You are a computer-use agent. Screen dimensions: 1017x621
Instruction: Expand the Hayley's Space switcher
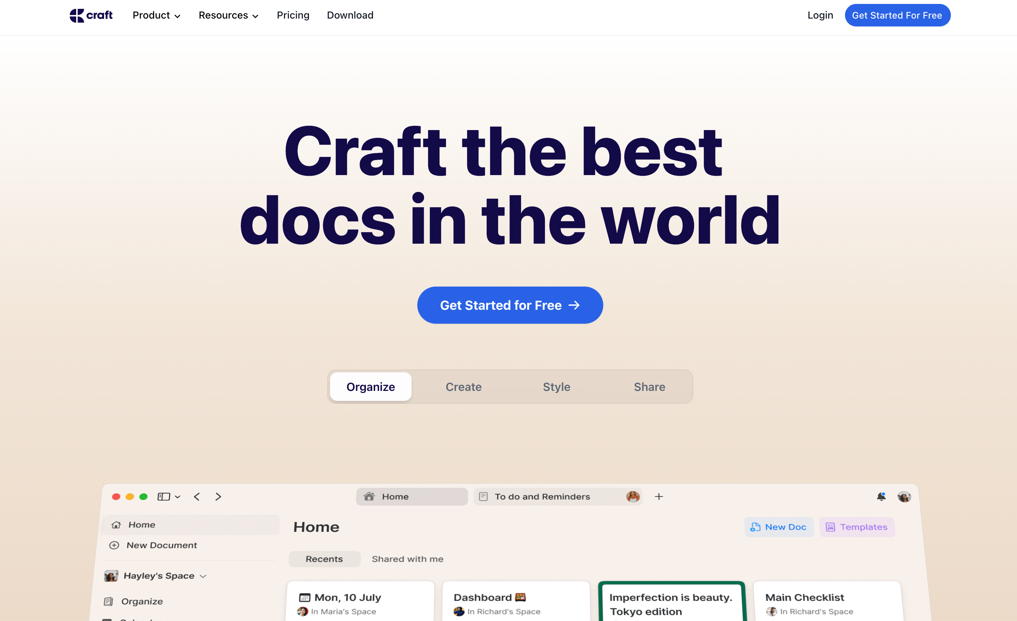(165, 576)
